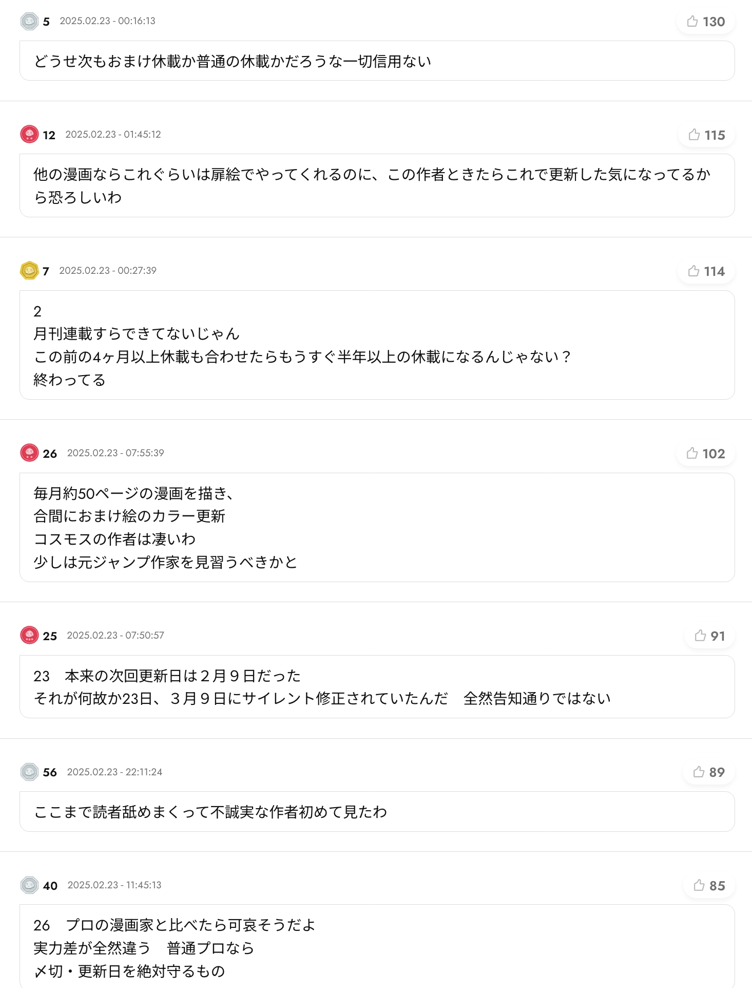The height and width of the screenshot is (988, 752).
Task: Click comment number 12
Action: (x=49, y=135)
